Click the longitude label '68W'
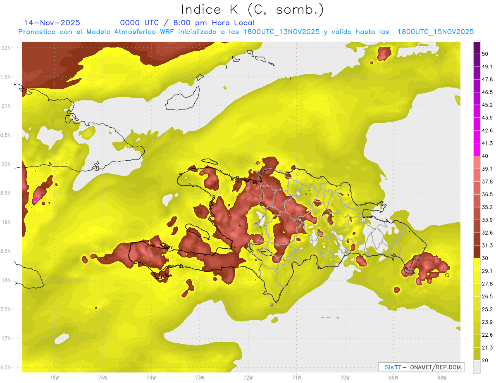The width and height of the screenshot is (496, 383). (442, 377)
